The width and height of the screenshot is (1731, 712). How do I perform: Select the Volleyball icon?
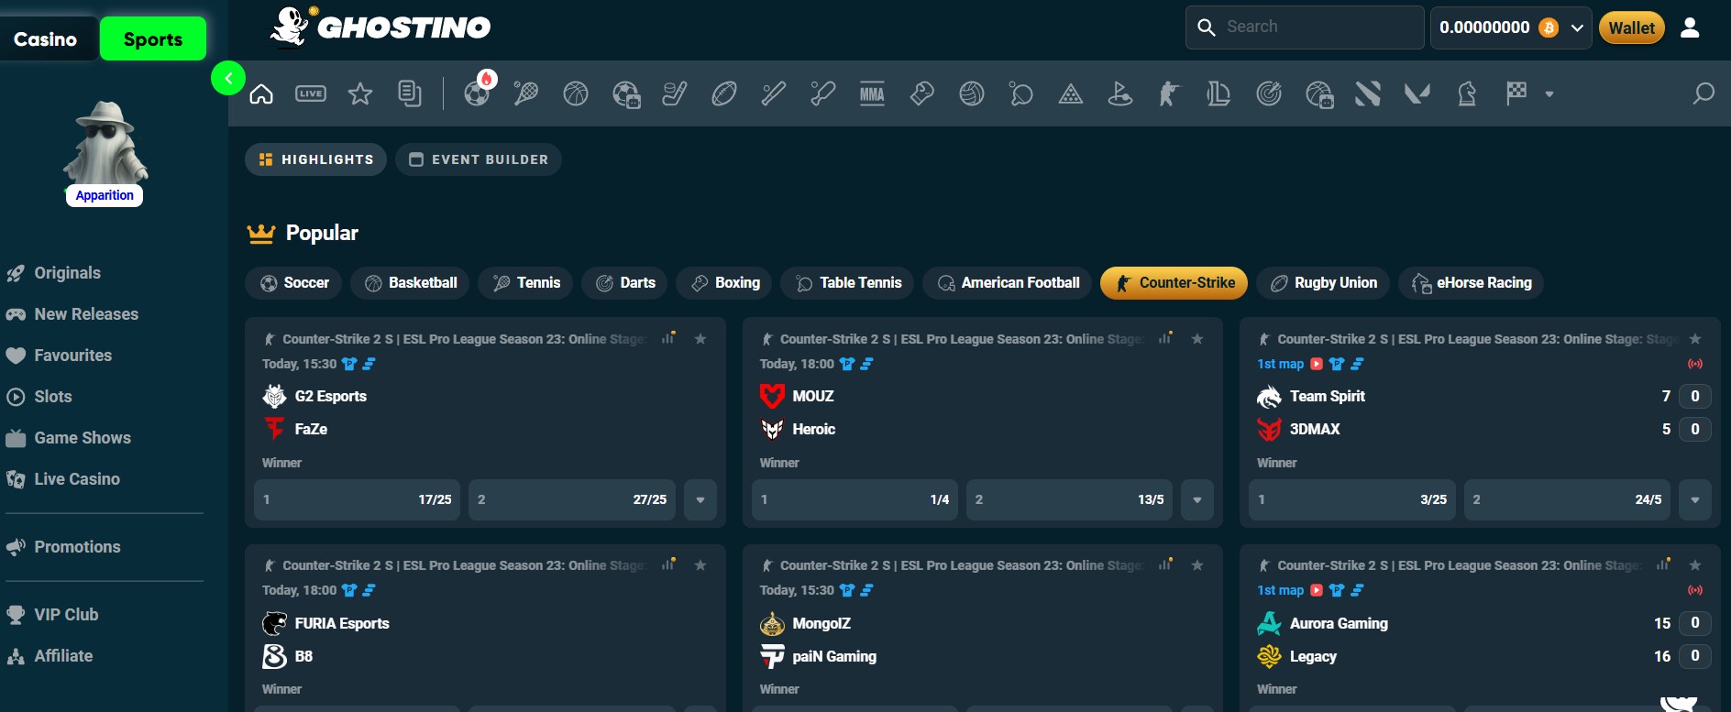pos(972,93)
